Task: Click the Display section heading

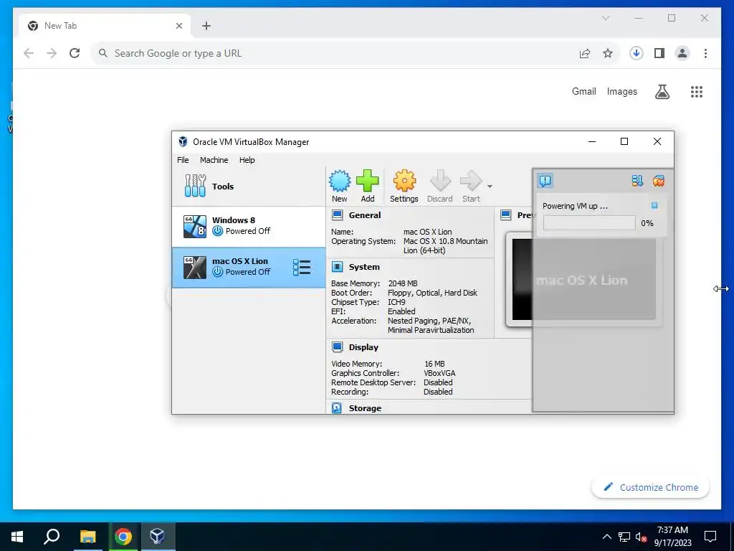Action: [x=363, y=347]
